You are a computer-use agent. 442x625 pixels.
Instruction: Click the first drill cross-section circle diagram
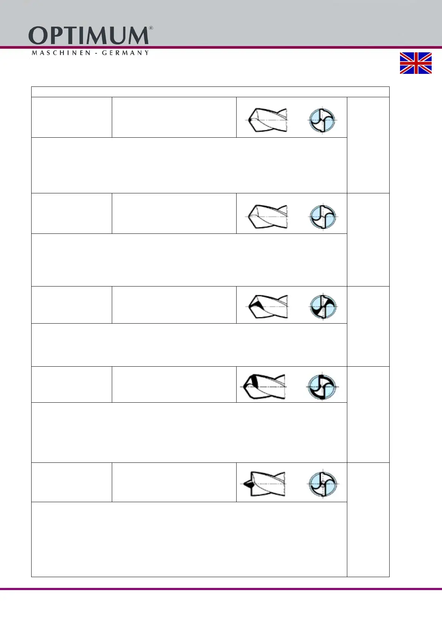tap(322, 120)
